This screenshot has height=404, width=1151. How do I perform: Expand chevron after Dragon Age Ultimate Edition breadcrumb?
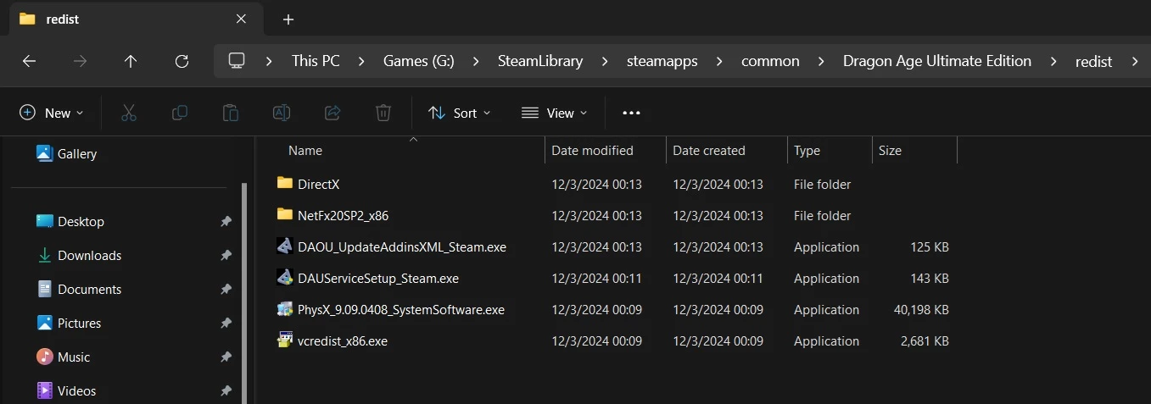pyautogui.click(x=1053, y=61)
